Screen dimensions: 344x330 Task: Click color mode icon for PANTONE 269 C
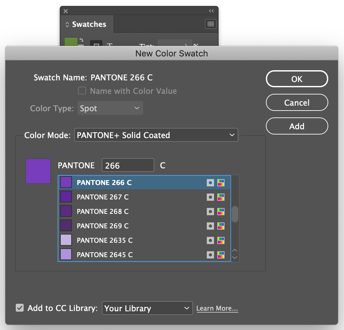221,226
